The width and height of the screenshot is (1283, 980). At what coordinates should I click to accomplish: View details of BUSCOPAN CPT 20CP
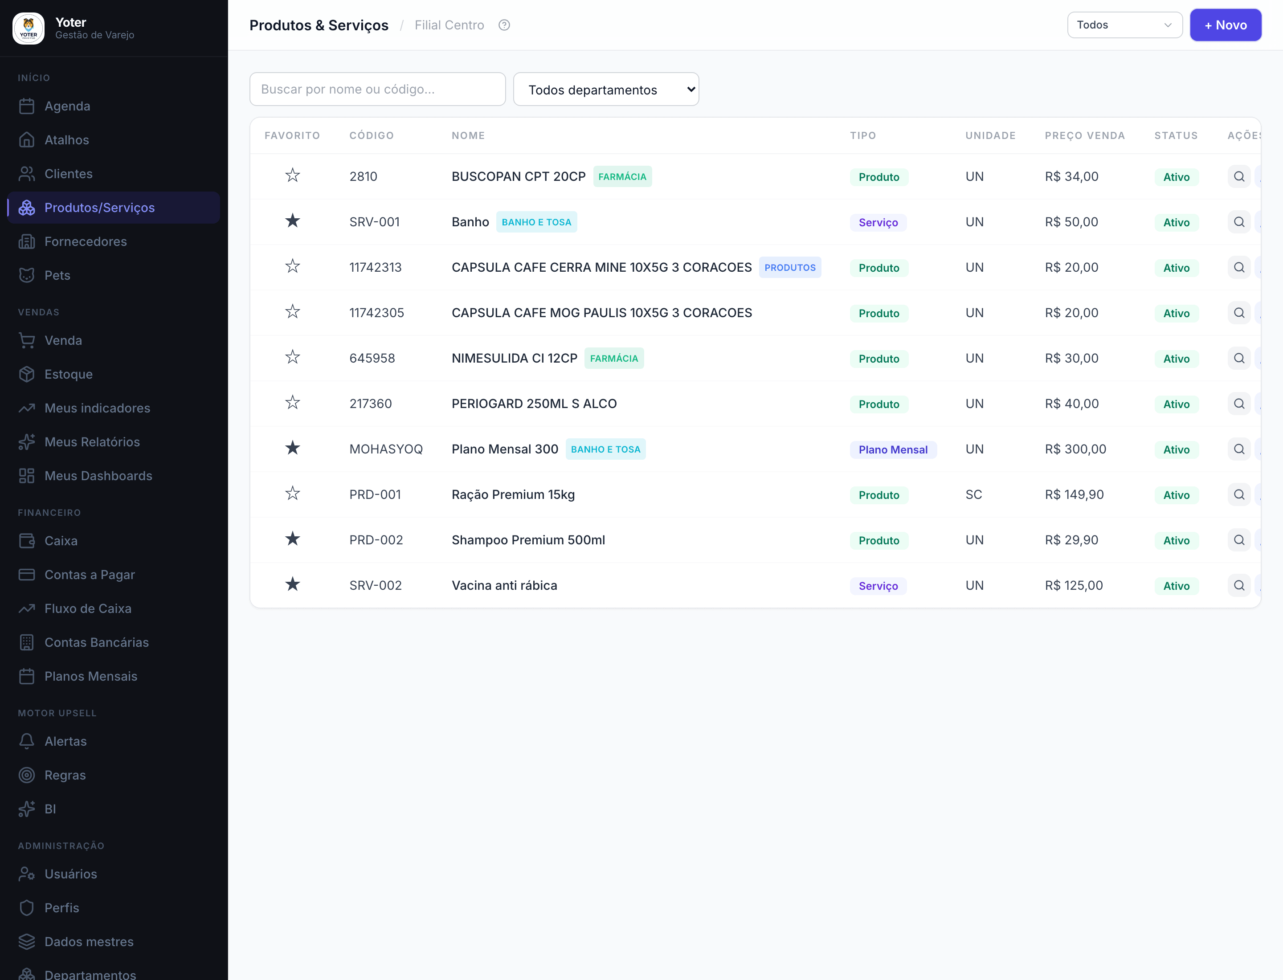1238,176
